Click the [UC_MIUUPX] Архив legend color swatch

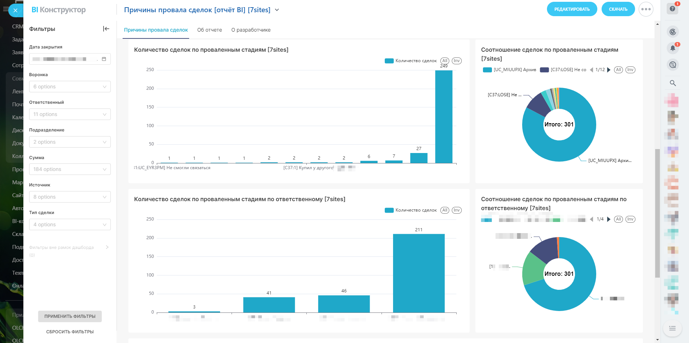pyautogui.click(x=487, y=70)
